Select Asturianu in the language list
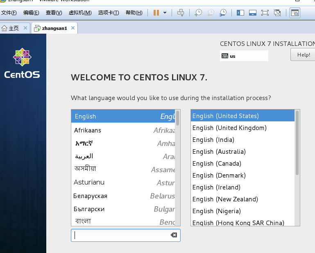 (123, 182)
